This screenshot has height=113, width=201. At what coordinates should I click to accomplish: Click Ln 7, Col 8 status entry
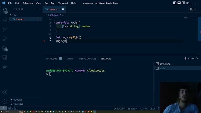[x=119, y=108]
